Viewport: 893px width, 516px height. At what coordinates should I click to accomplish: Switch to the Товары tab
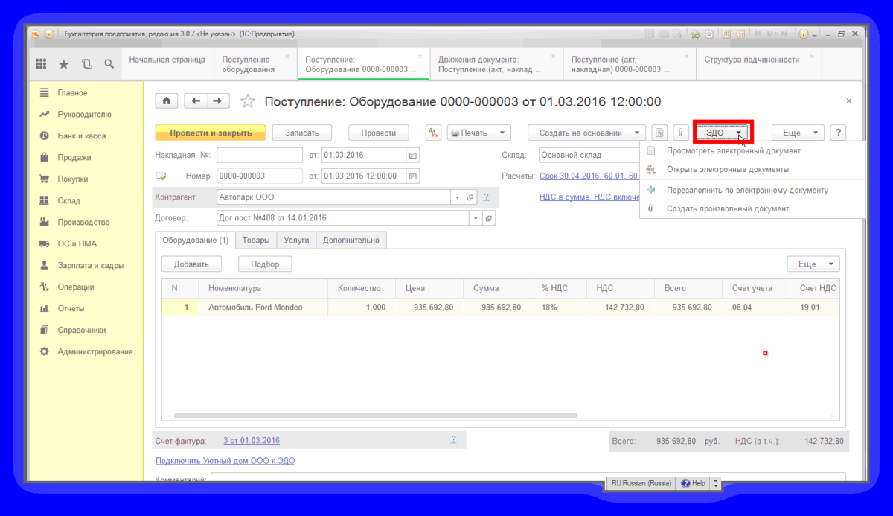pyautogui.click(x=256, y=240)
